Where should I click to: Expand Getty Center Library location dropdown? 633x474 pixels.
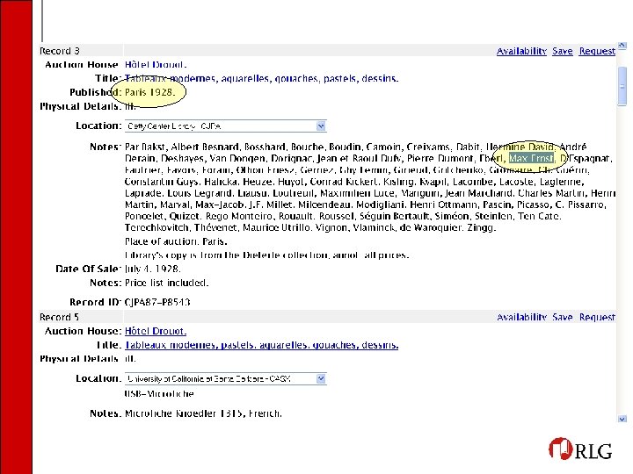(321, 126)
